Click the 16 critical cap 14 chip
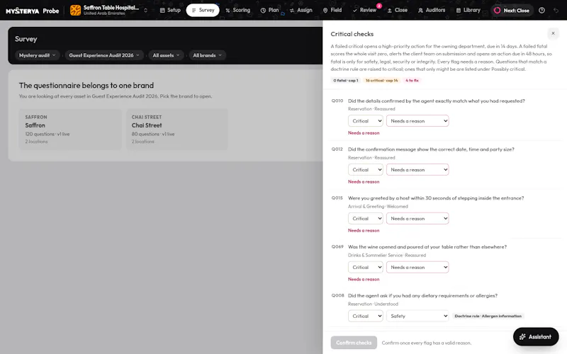The width and height of the screenshot is (567, 354). pyautogui.click(x=381, y=80)
